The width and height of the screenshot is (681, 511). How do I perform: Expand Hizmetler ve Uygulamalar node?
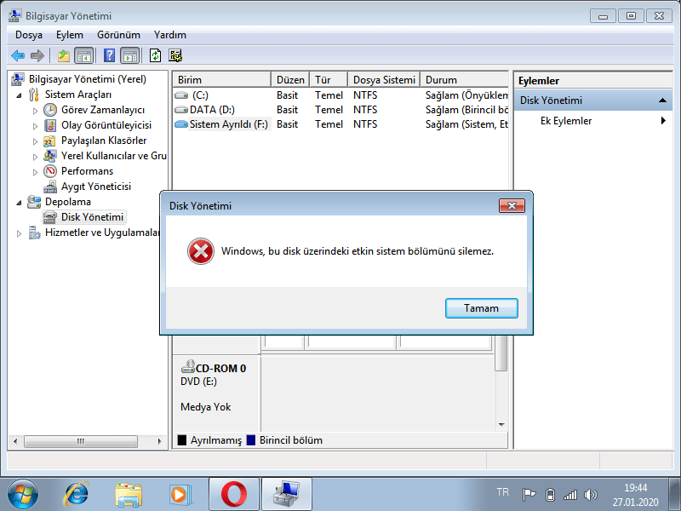tap(19, 233)
